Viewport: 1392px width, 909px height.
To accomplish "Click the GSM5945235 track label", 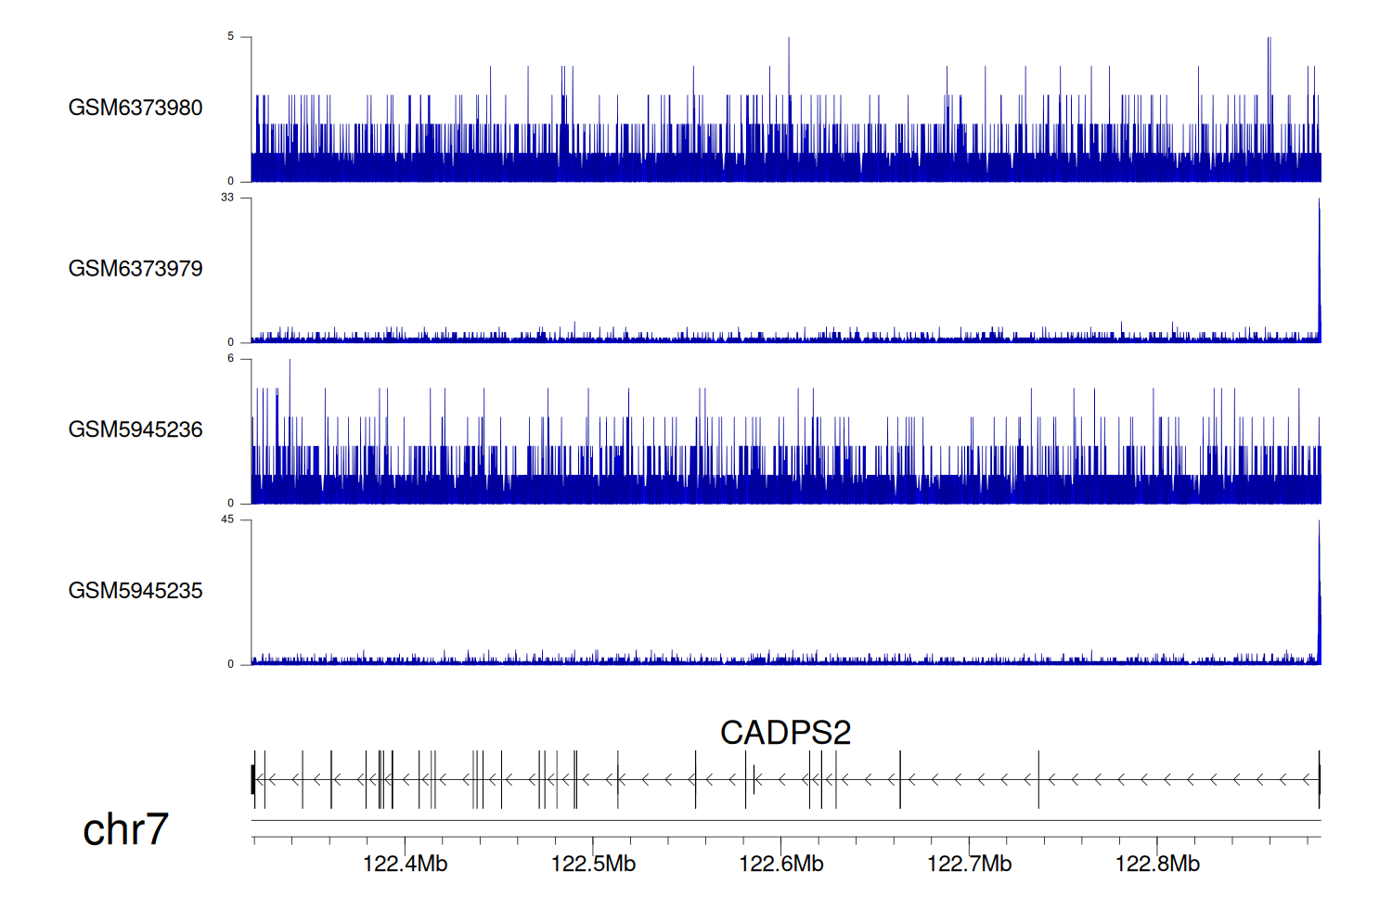I will pos(135,591).
